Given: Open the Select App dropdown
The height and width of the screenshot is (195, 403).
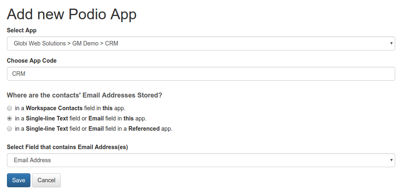Looking at the screenshot, I should (x=201, y=43).
